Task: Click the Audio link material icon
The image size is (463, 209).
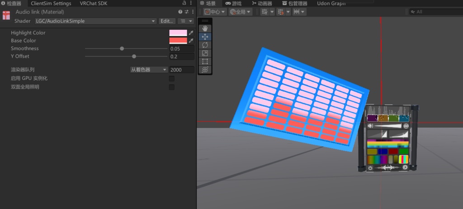Action: coord(6,15)
